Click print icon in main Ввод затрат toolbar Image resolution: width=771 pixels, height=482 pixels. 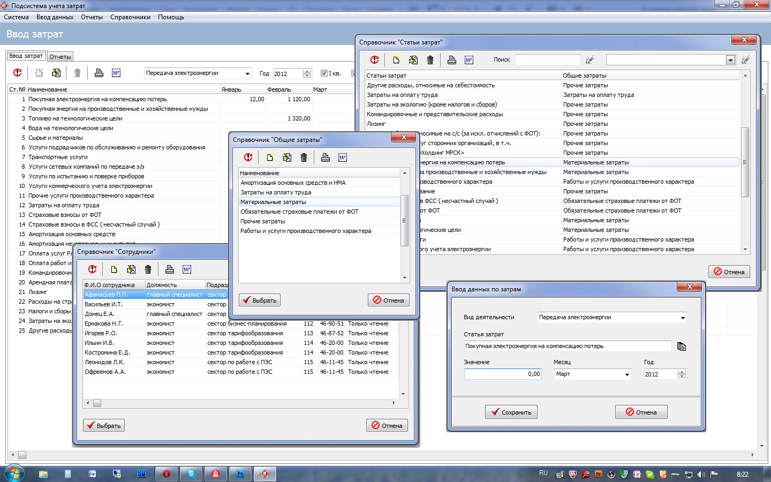[99, 73]
